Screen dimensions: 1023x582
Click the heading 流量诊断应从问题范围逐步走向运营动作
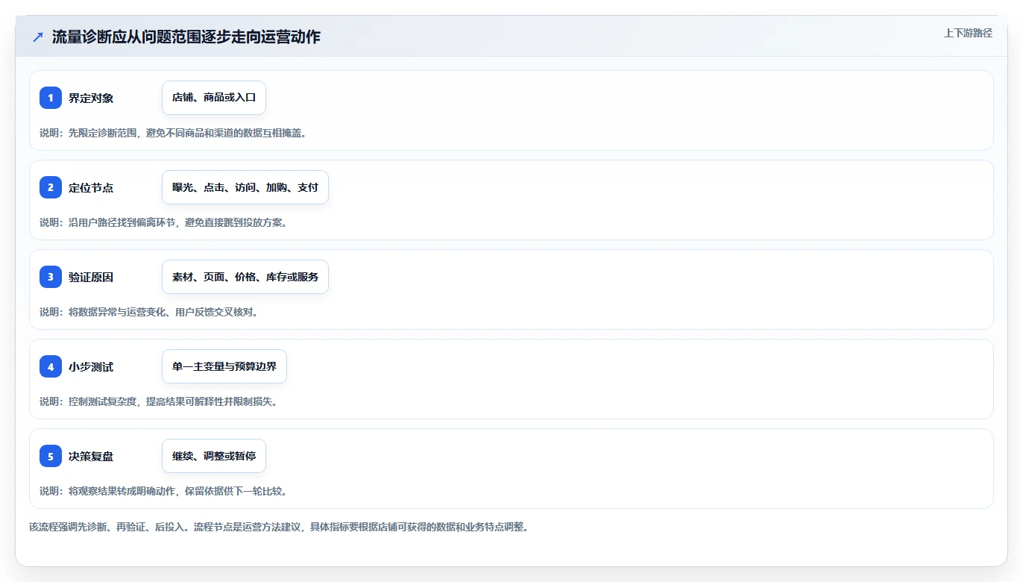186,37
